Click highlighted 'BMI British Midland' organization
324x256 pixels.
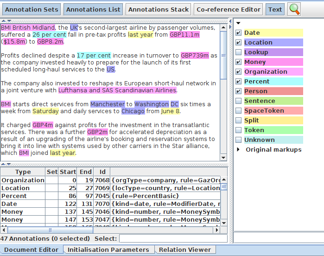tap(28, 27)
